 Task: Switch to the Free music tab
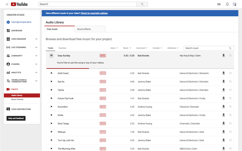59,29
